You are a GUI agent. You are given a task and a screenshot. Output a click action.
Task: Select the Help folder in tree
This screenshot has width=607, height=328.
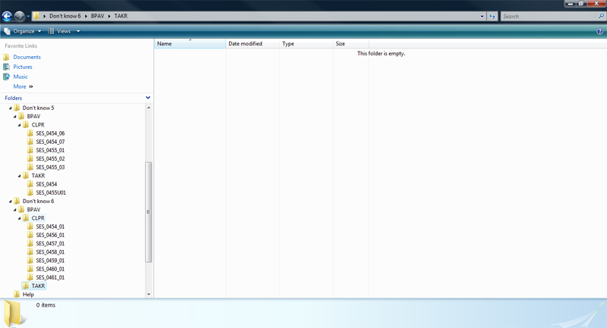(x=28, y=295)
